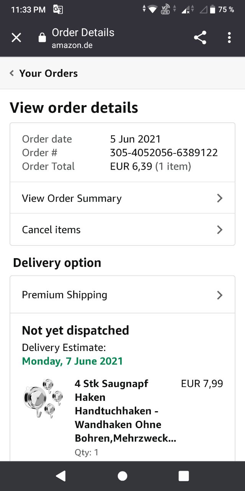
Task: Tap the suction hook product thumbnail
Action: (x=42, y=398)
